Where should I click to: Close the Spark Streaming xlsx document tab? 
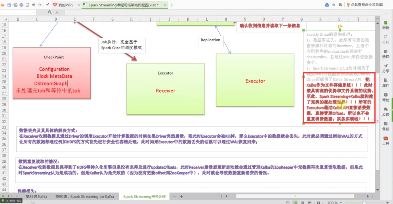pos(166,5)
